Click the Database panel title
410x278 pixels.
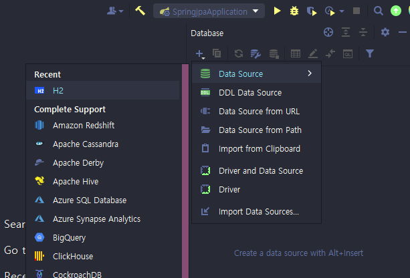coord(207,33)
